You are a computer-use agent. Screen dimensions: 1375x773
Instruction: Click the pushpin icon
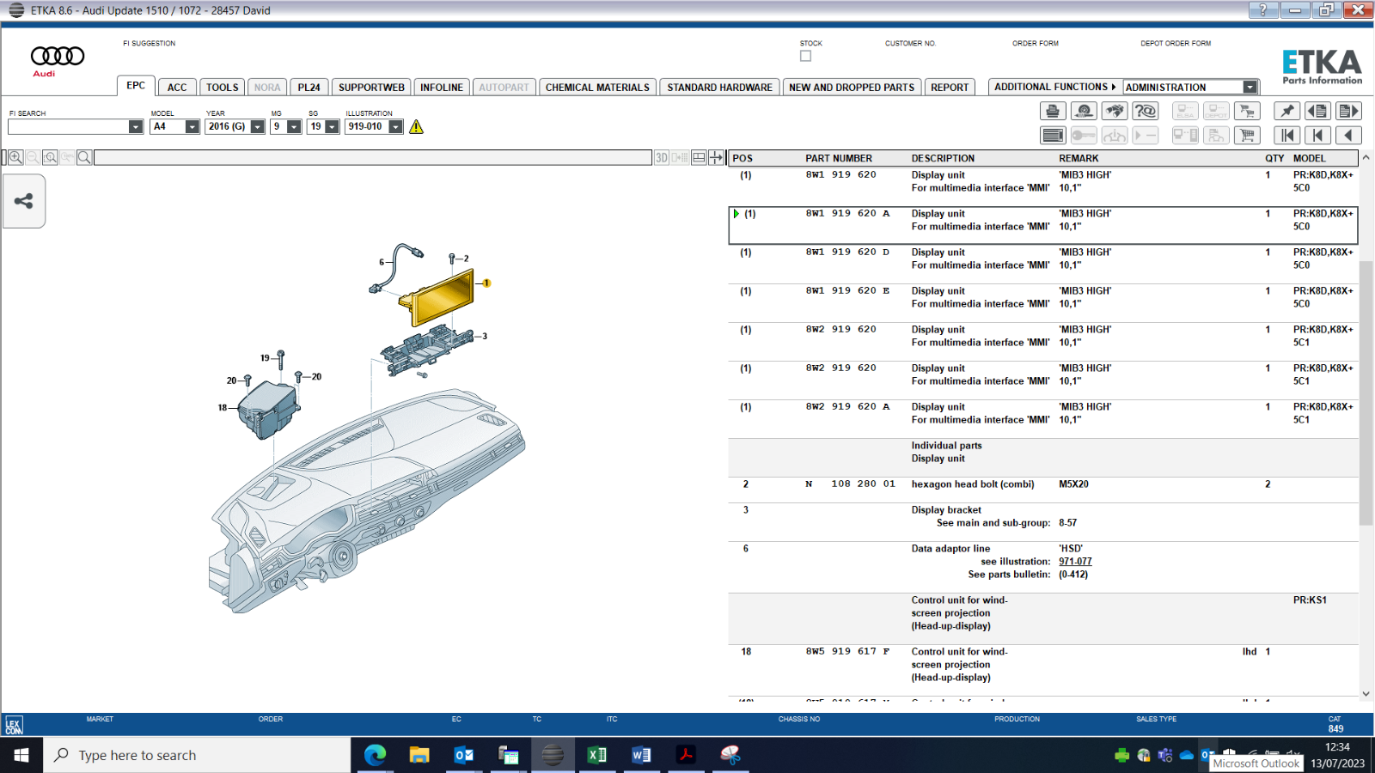[x=1286, y=111]
